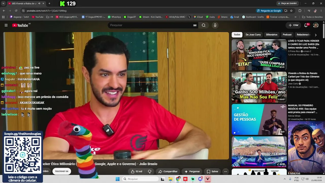Open the Dashboard - LivePix bookmark
Viewport: 325px width, 183px height.
pos(253,17)
